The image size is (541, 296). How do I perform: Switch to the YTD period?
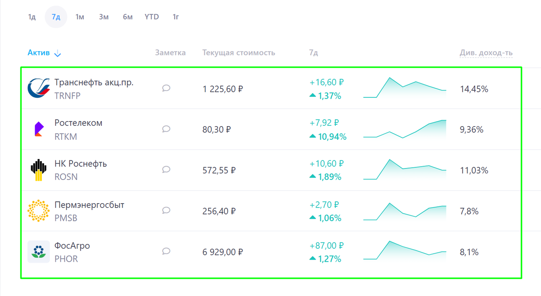(152, 17)
